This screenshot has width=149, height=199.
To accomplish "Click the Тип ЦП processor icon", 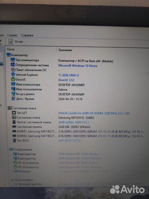I will 14,113.
